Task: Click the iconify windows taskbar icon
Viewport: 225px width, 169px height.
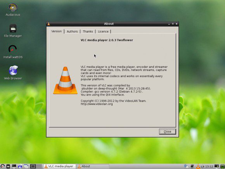Action: 26,166
